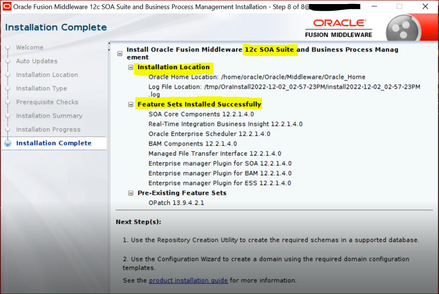Viewport: 439px width, 294px height.
Task: Select Managed File Transfer Interface row
Action: click(215, 153)
